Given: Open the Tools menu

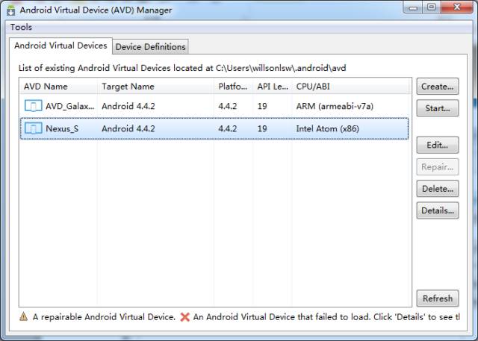Looking at the screenshot, I should (x=21, y=27).
